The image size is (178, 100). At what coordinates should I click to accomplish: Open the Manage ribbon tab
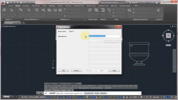click(52, 6)
